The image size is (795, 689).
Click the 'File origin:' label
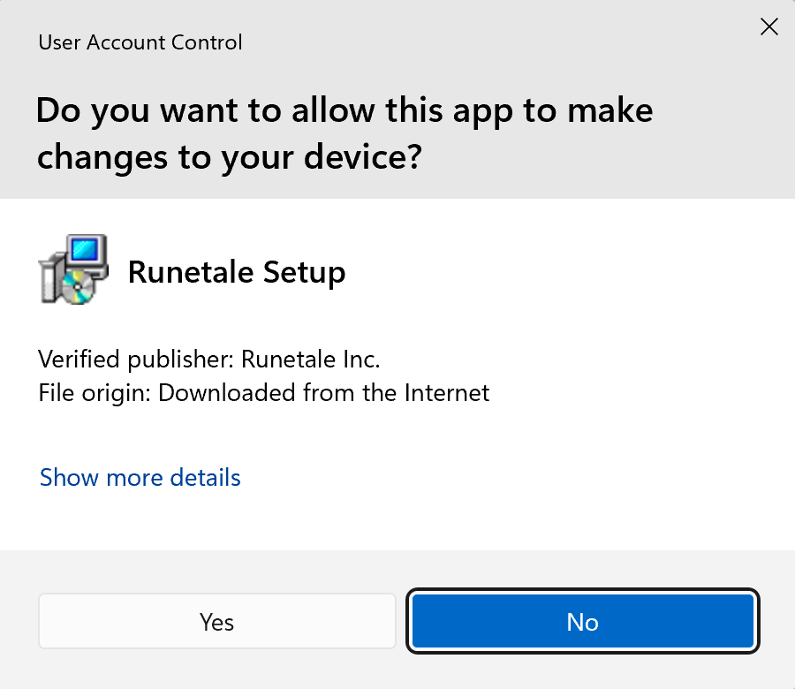[95, 393]
